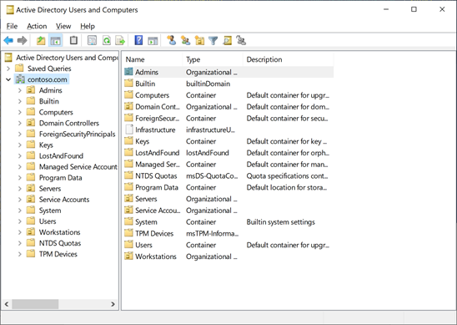Select the Keys row in the list
457x325 pixels.
click(x=228, y=141)
